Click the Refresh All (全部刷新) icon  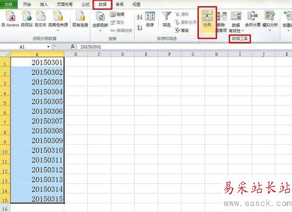100,17
